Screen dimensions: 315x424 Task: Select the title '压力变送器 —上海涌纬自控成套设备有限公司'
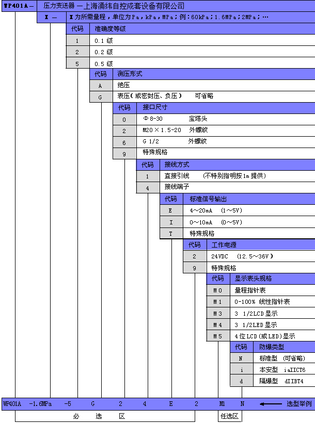[x=114, y=6]
